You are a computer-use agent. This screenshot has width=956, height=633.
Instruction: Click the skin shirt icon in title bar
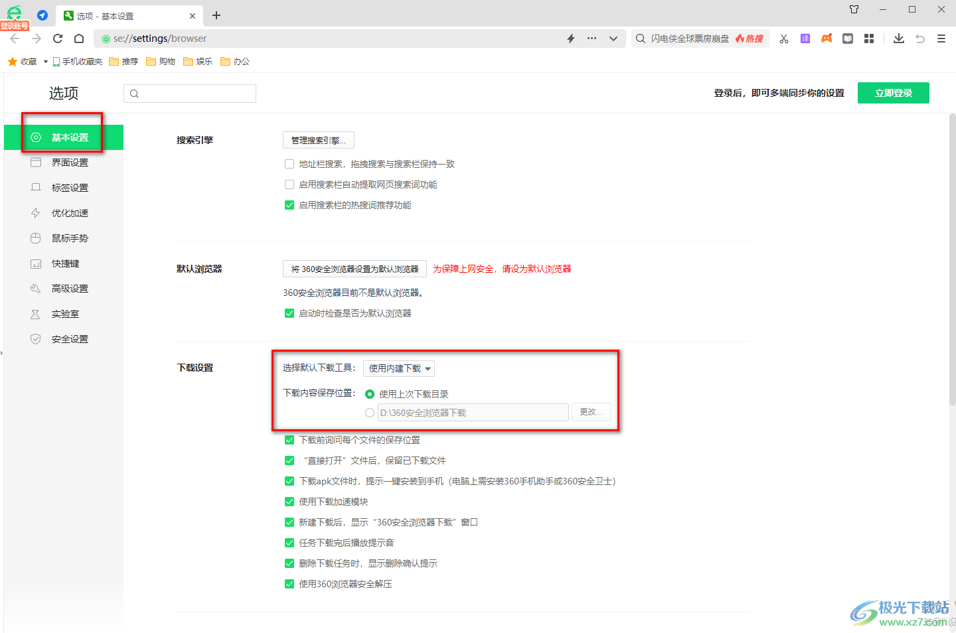point(854,9)
